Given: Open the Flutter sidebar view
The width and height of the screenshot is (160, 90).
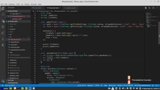Looking at the screenshot, I should click(x=3, y=45).
